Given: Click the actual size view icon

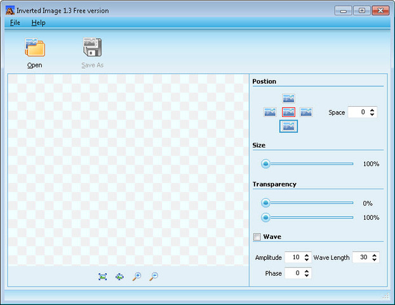Looking at the screenshot, I should point(119,276).
